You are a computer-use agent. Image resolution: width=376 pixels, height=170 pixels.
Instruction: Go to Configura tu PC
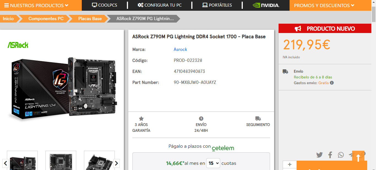click(160, 5)
